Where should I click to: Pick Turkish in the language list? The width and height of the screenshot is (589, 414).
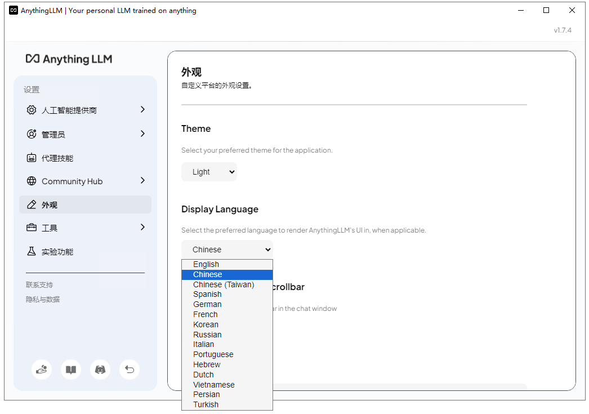pos(227,405)
